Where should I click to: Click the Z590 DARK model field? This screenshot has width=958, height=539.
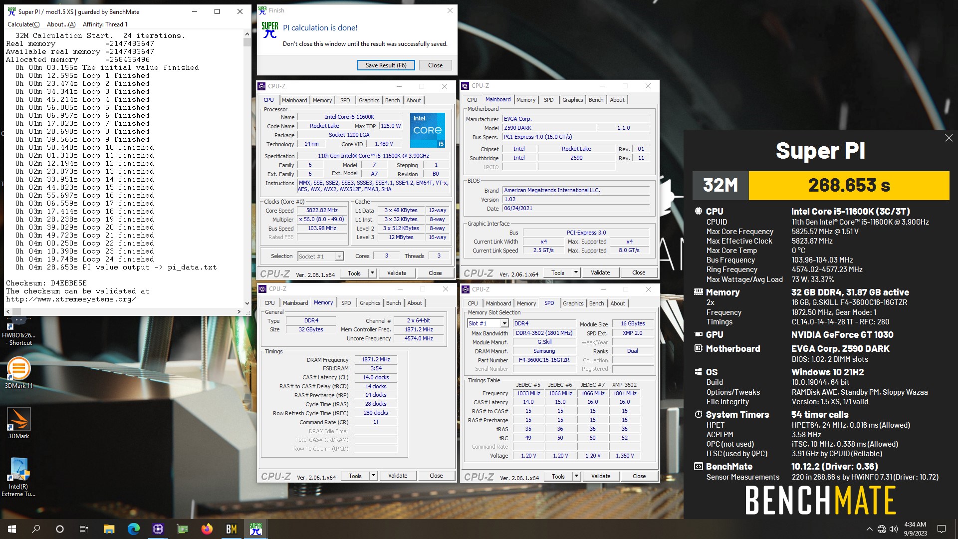tap(549, 128)
